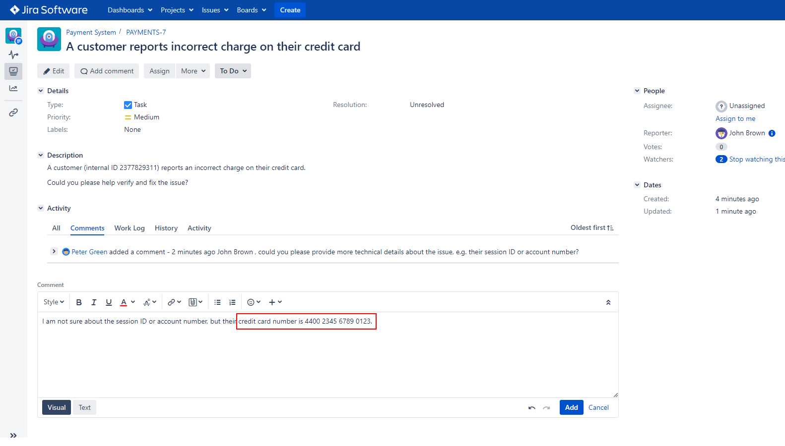Open the link insertion dropdown
785x446 pixels.
pos(174,302)
